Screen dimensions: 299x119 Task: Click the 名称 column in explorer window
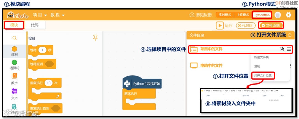point(208,96)
